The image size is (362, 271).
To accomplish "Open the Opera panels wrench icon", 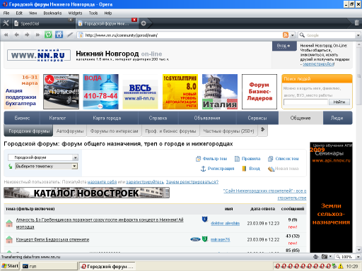I will [6, 23].
